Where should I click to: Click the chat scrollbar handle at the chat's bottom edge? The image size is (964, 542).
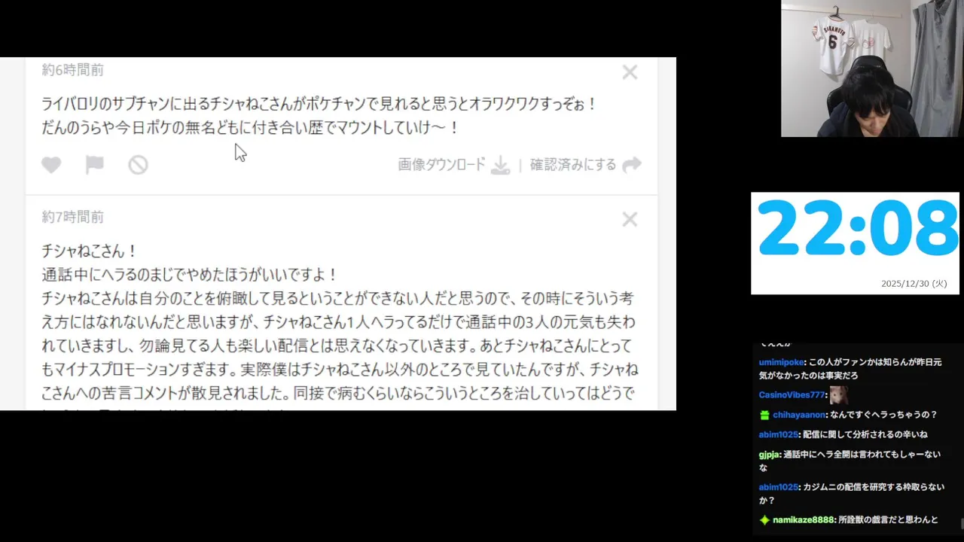tap(961, 522)
